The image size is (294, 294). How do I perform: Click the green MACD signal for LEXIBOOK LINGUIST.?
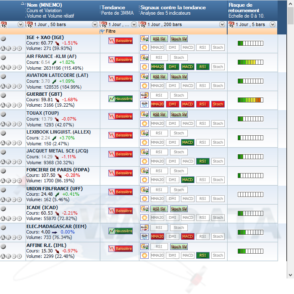click(187, 142)
